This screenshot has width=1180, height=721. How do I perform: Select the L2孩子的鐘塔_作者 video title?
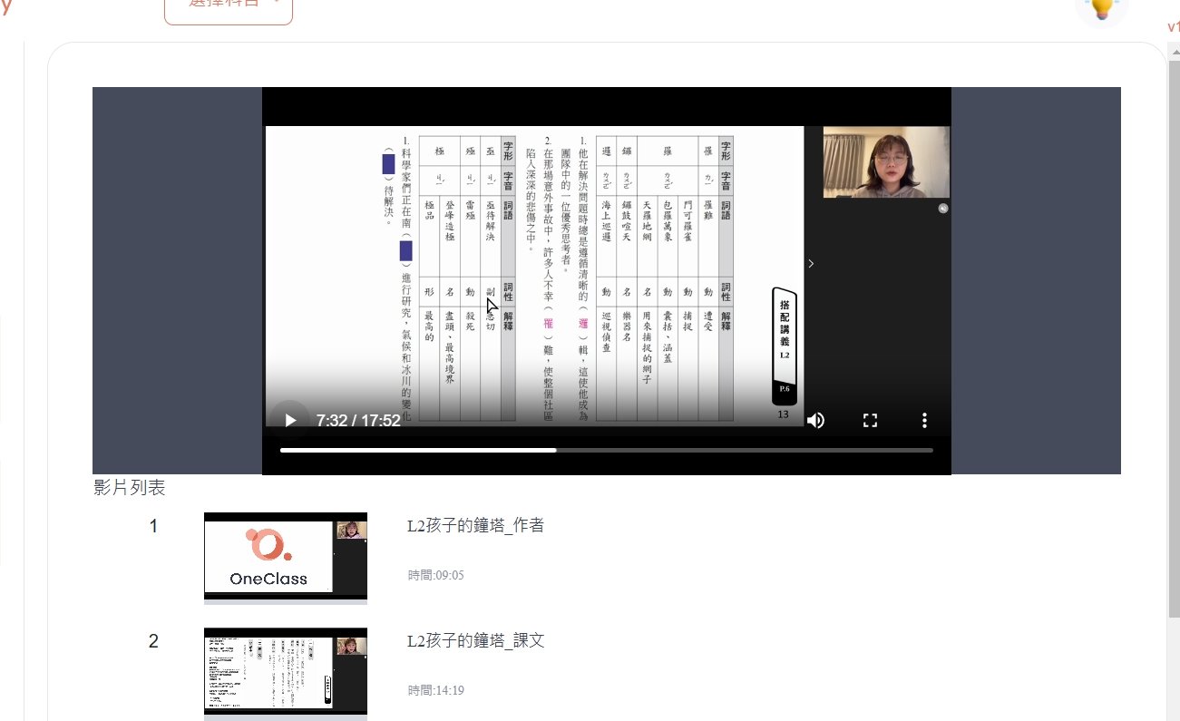476,525
